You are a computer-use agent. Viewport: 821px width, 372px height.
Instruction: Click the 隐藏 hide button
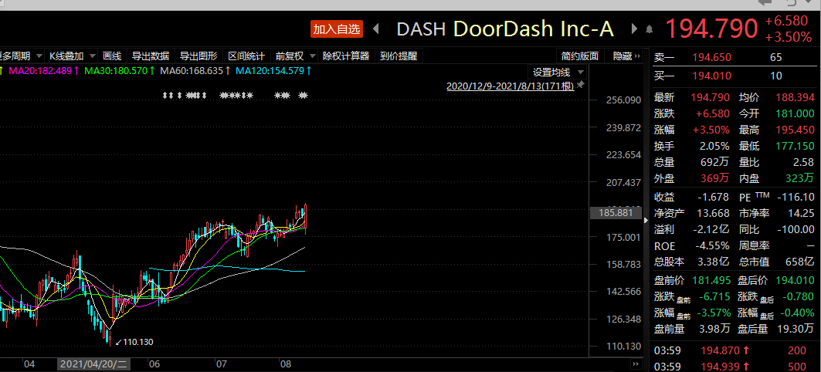coord(626,56)
